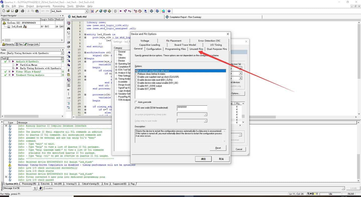Stop processing with the stop sign icon
The image size is (361, 197).
(x=115, y=11)
